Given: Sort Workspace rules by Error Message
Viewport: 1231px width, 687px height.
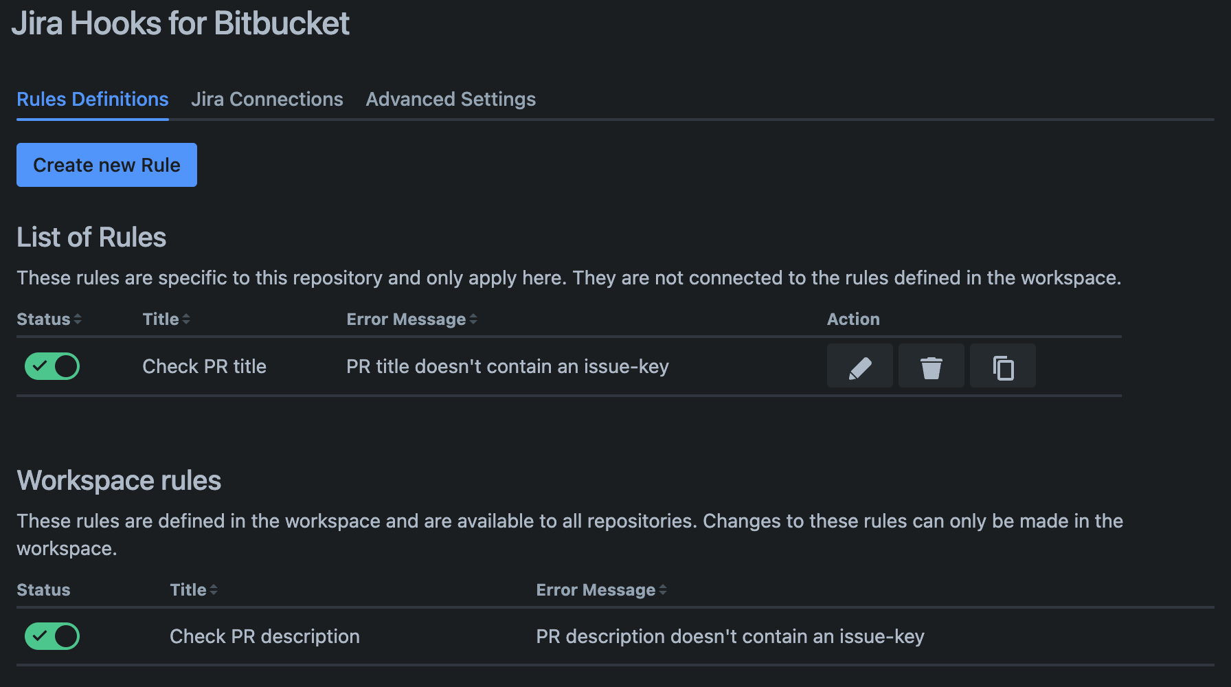Looking at the screenshot, I should pyautogui.click(x=601, y=590).
